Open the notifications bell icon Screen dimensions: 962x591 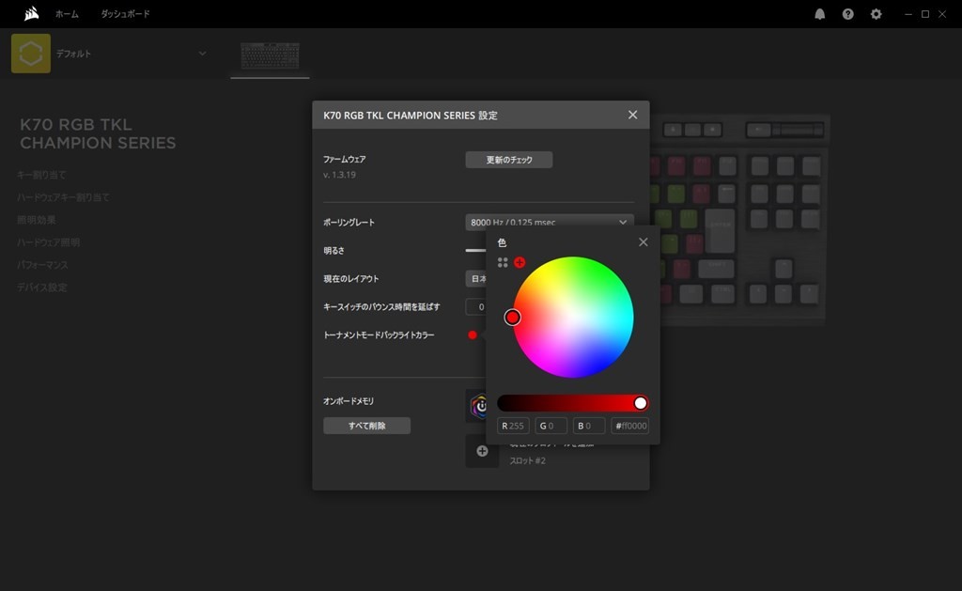pos(819,14)
